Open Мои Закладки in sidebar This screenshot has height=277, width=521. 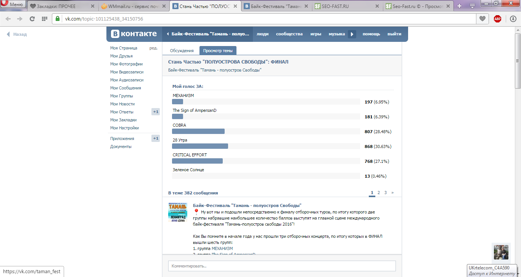click(x=123, y=120)
